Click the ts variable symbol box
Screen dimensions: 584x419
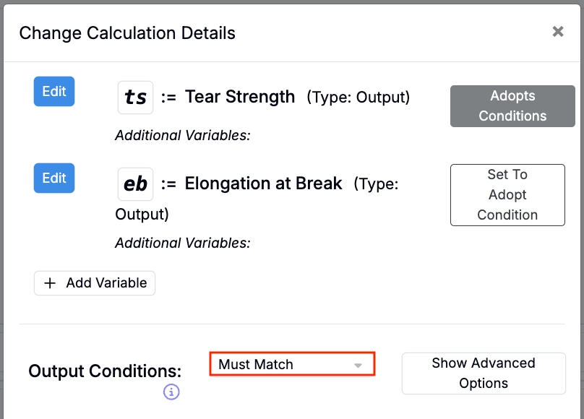point(135,98)
